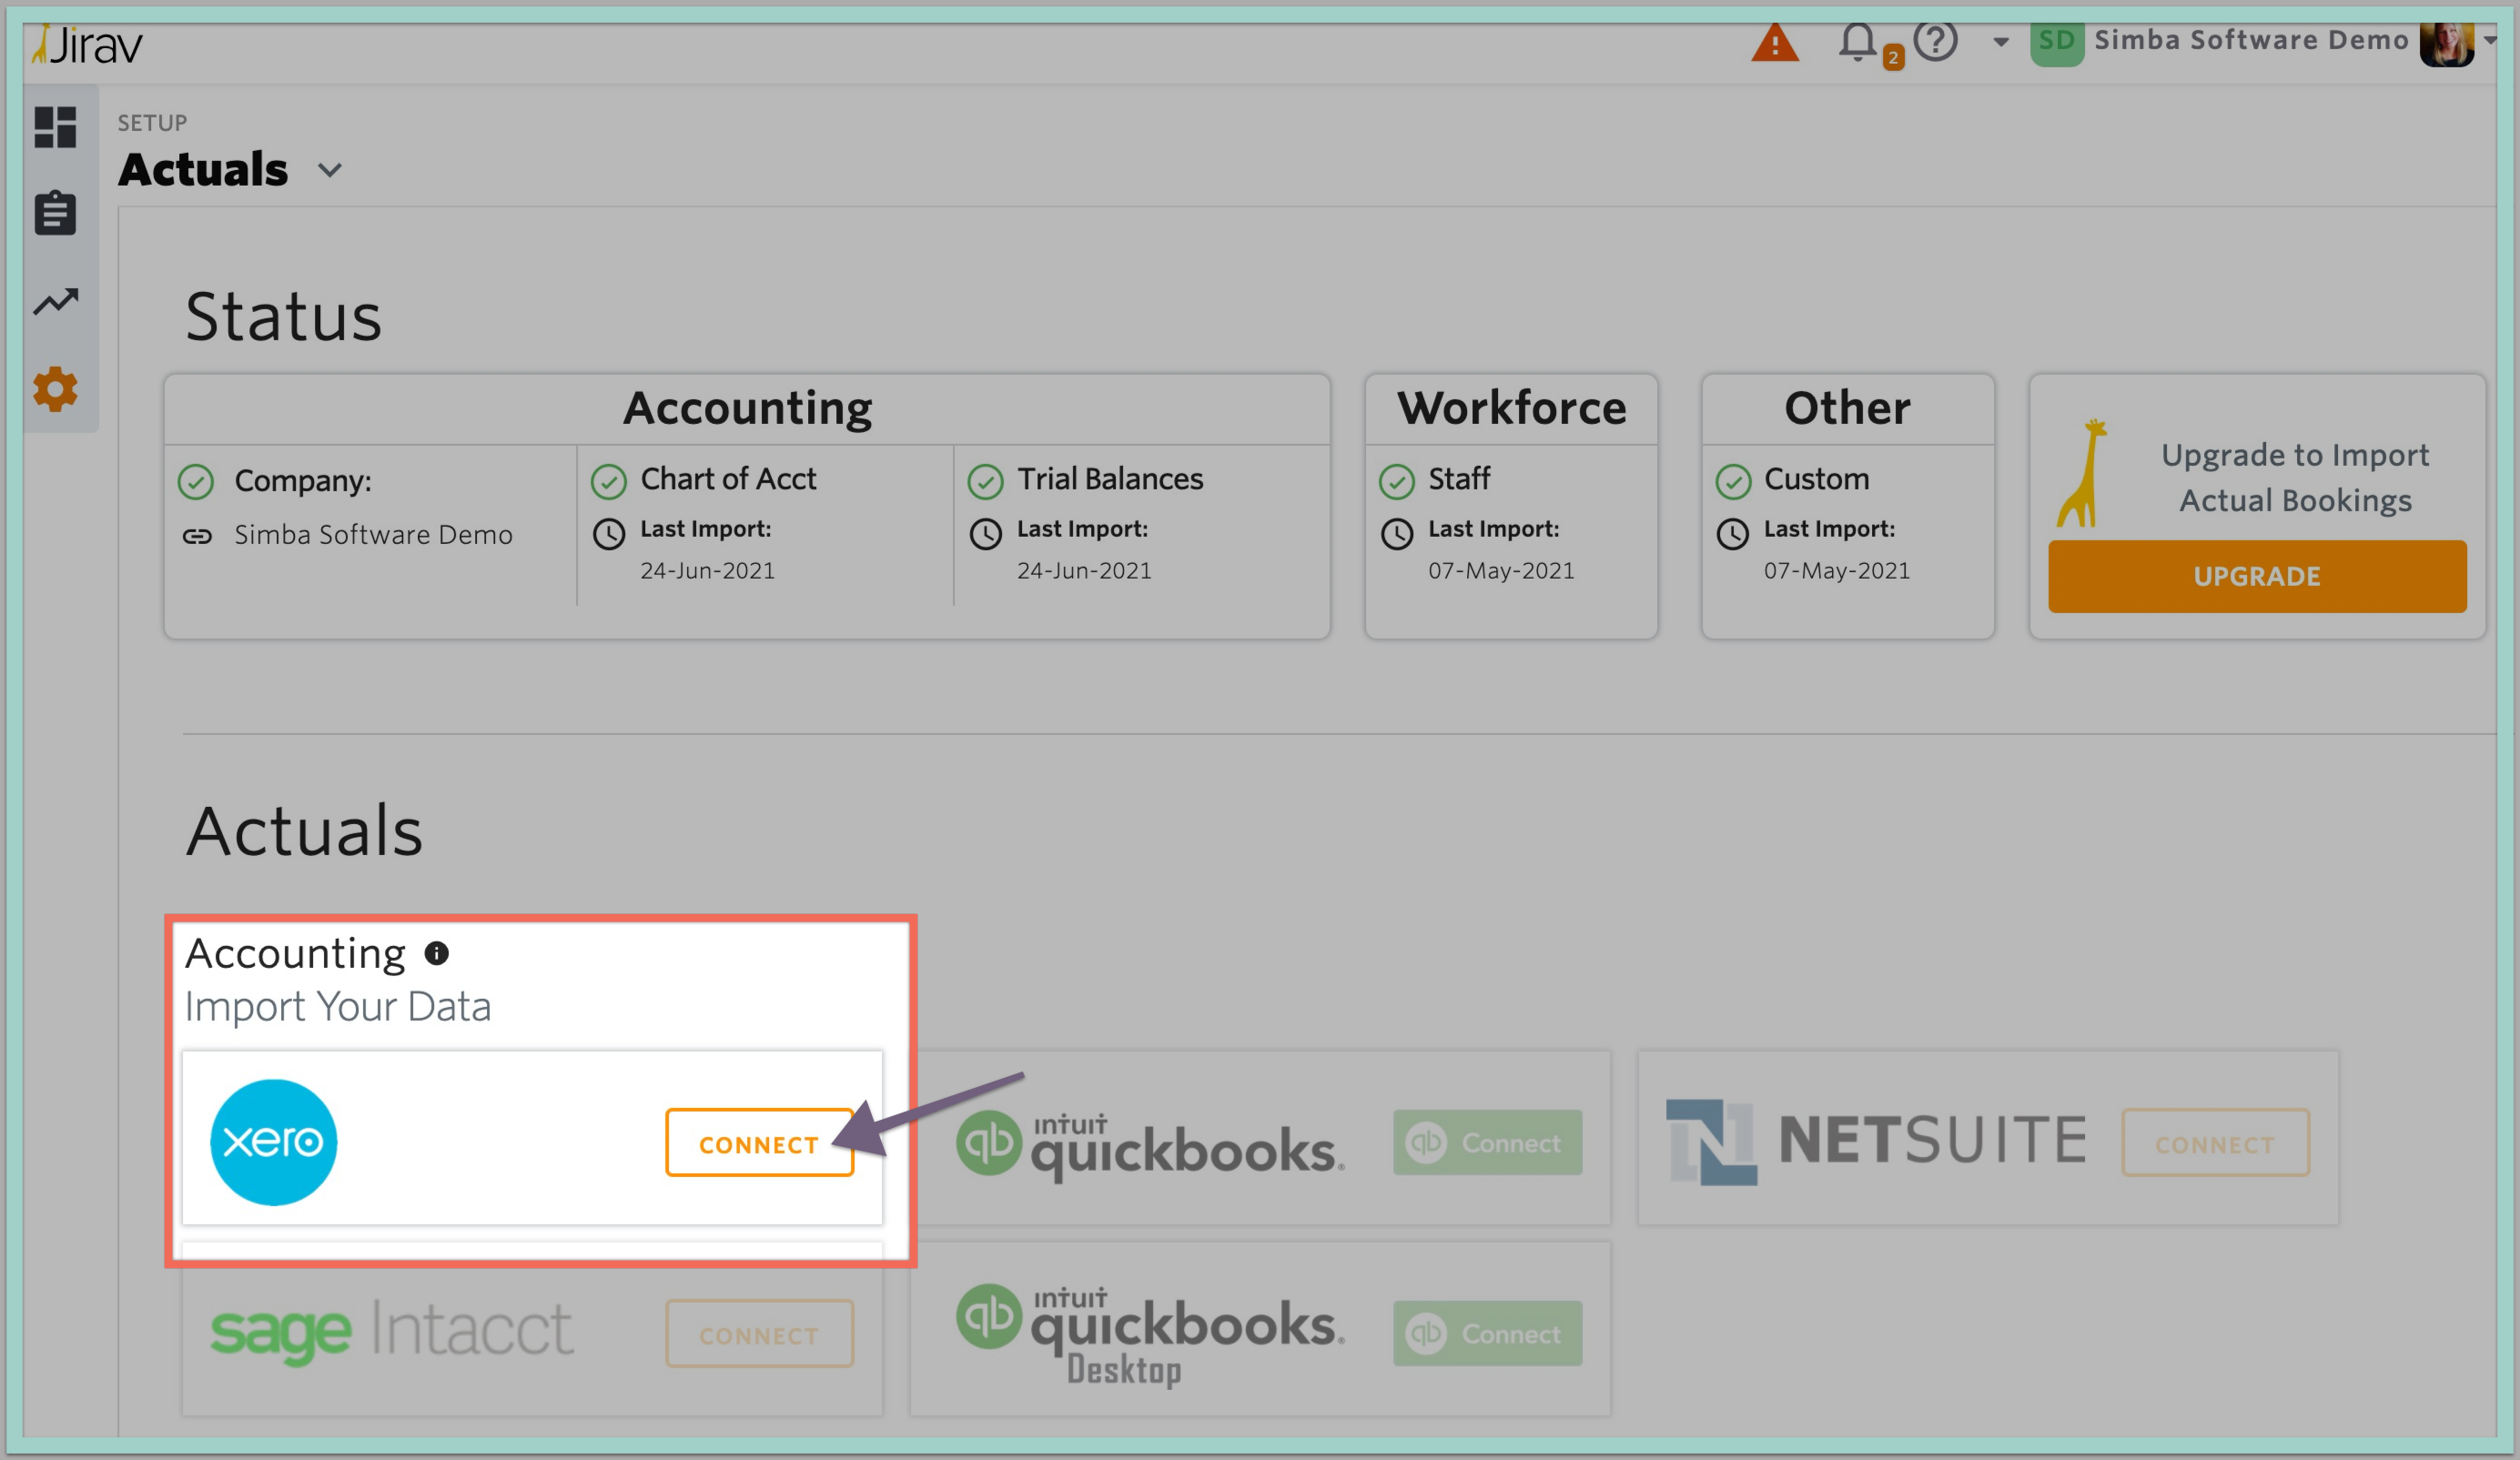This screenshot has width=2520, height=1460.
Task: Click the Trial Balances check icon
Action: pos(985,482)
